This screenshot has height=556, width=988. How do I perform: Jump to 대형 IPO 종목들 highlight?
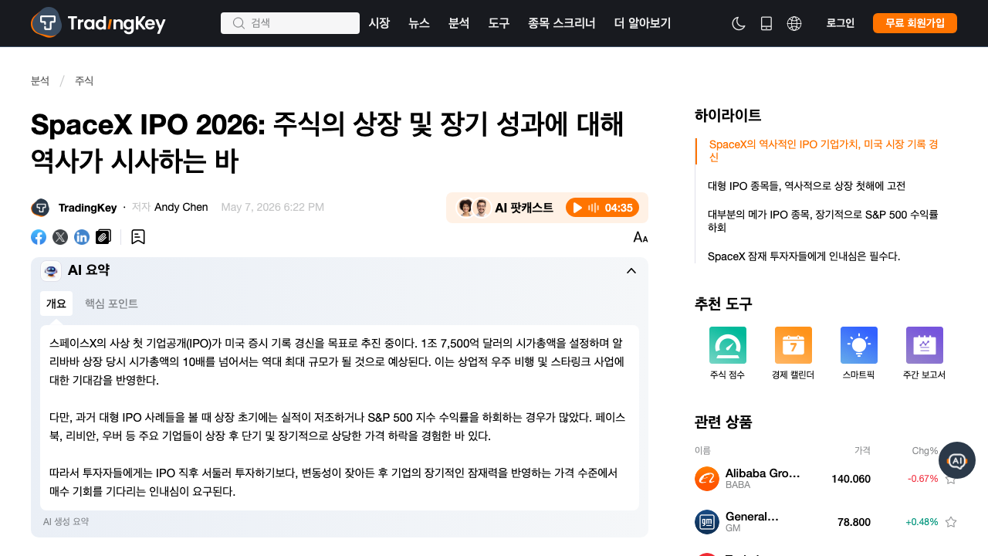point(807,186)
